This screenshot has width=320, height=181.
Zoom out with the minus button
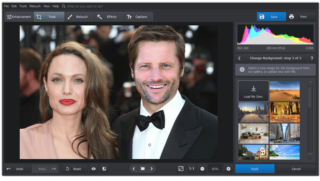pyautogui.click(x=202, y=169)
